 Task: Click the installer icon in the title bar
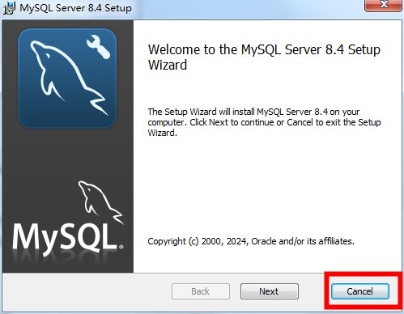pos(9,8)
